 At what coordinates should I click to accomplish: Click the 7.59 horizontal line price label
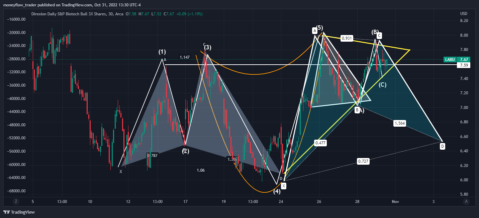[464, 65]
